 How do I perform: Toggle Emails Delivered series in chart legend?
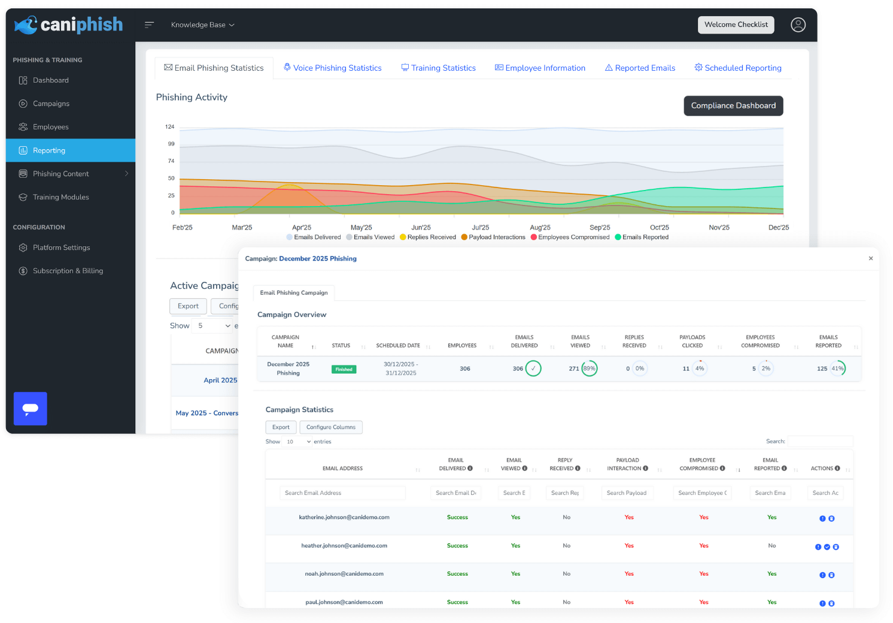pyautogui.click(x=314, y=237)
